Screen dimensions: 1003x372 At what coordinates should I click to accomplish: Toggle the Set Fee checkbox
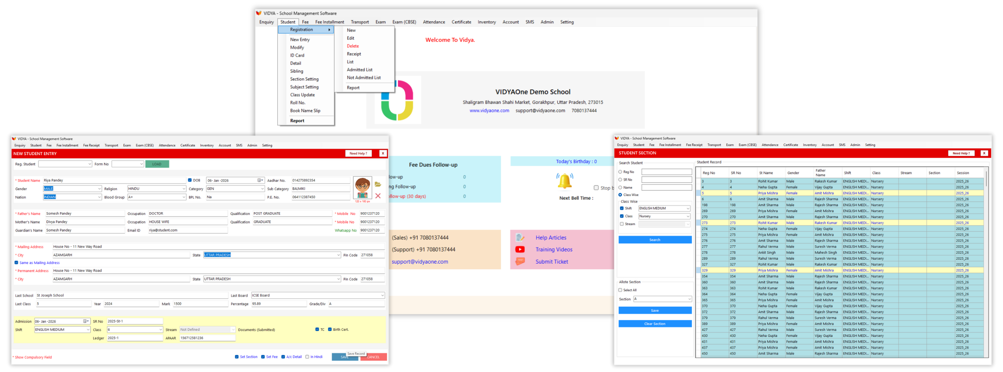coord(263,357)
